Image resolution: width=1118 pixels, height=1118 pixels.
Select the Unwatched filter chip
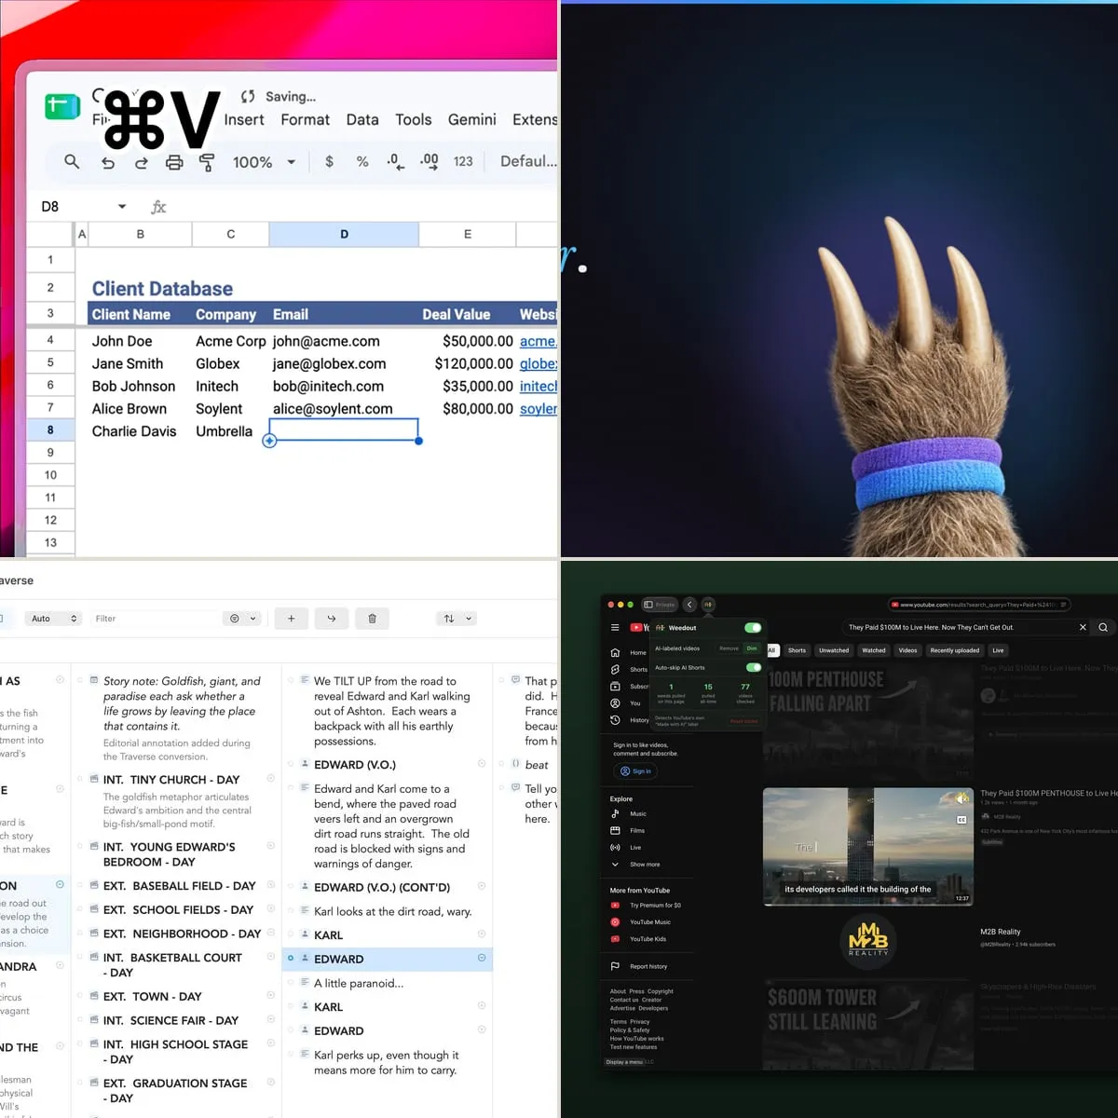click(834, 650)
